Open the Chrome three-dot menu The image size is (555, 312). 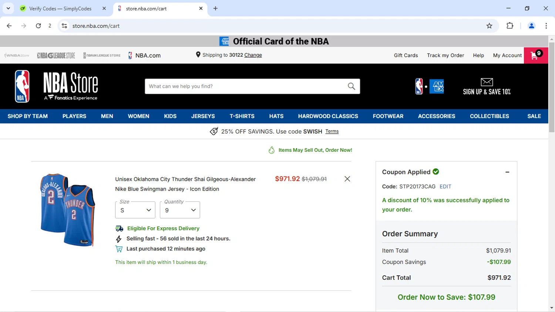546,26
